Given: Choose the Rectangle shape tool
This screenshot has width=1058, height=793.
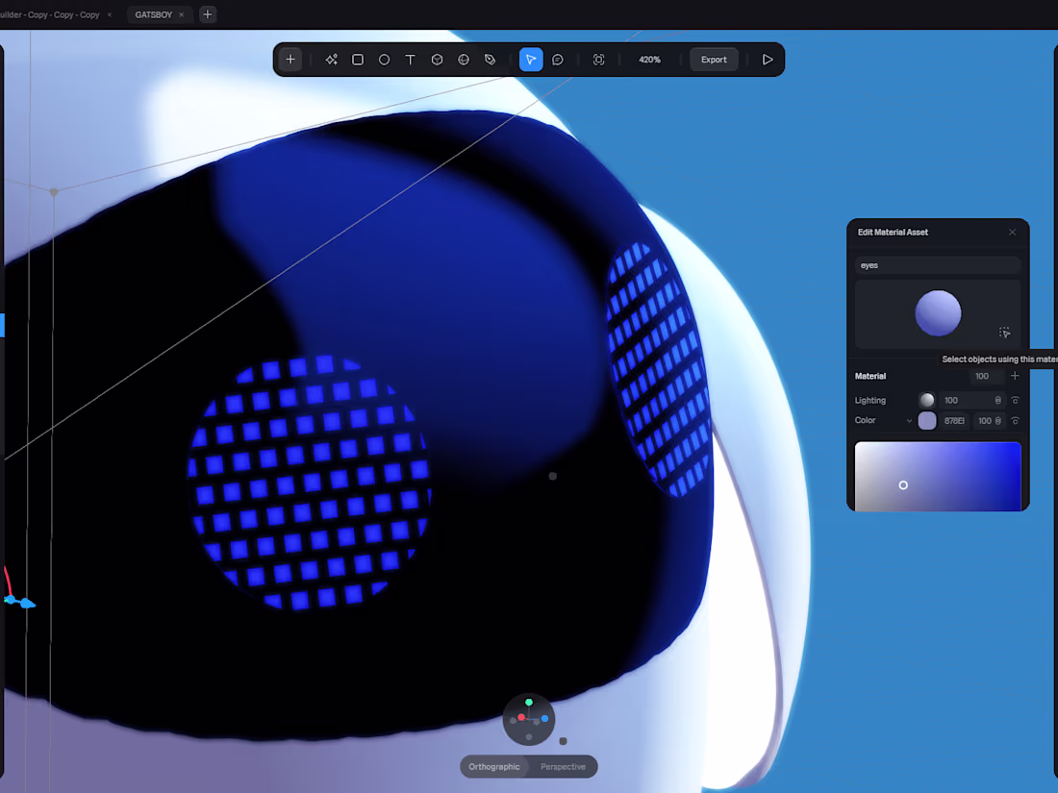Looking at the screenshot, I should point(358,60).
